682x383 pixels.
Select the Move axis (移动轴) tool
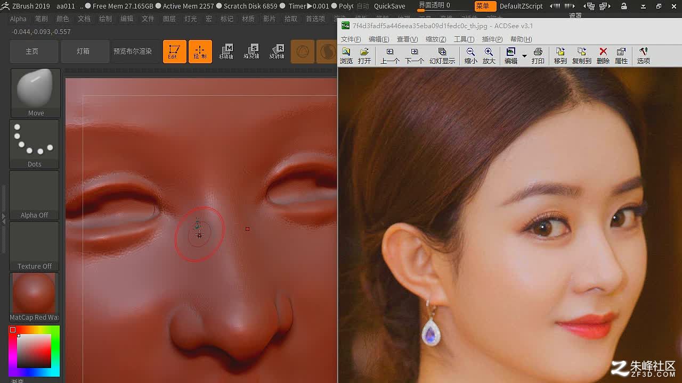tap(226, 52)
